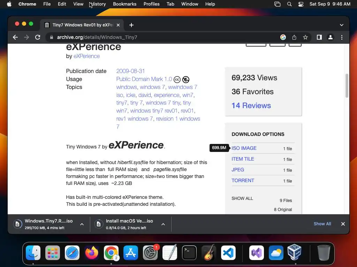Click the lock icon in address bar
357x267 pixels.
[x=52, y=37]
